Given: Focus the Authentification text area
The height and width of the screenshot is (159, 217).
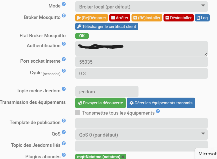Looking at the screenshot, I should pos(141,48).
